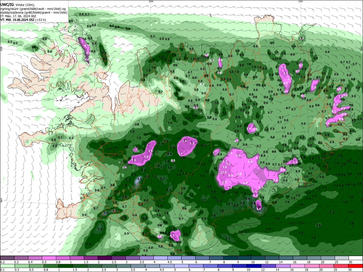Click the 'UWC/IG: Vindur (10m)' title line
The image size is (363, 272).
pos(17,5)
